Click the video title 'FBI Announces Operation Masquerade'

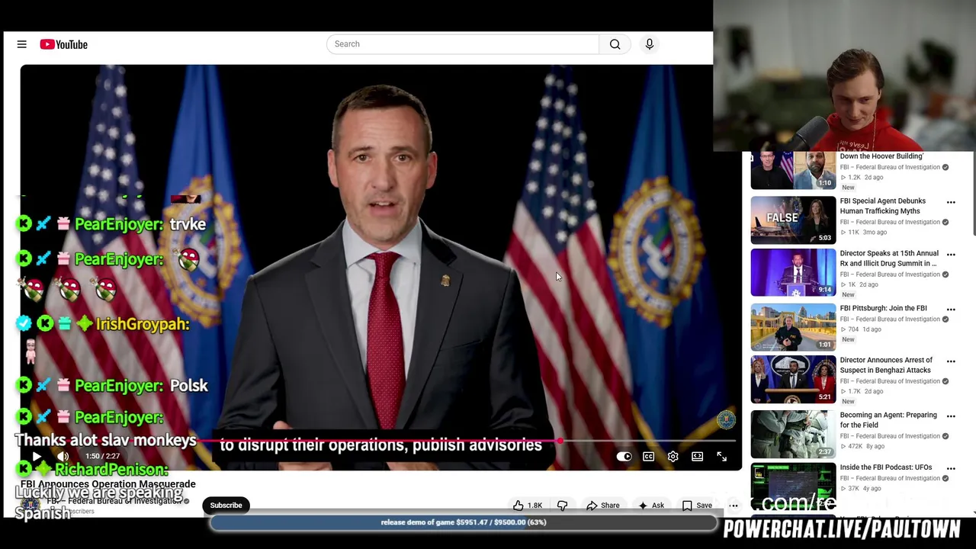click(x=108, y=484)
